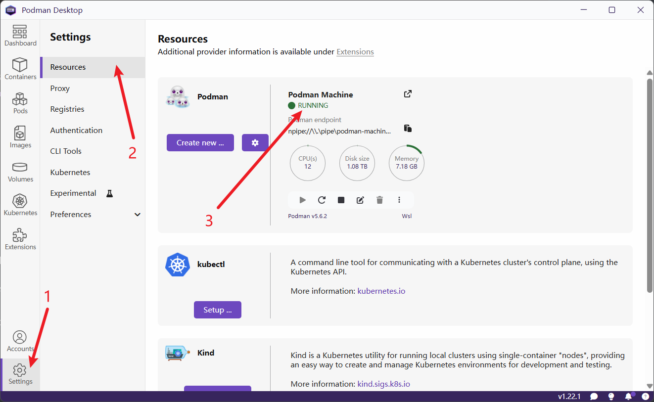654x402 pixels.
Task: Click the Memory 7.18 GB gauge
Action: click(x=407, y=163)
